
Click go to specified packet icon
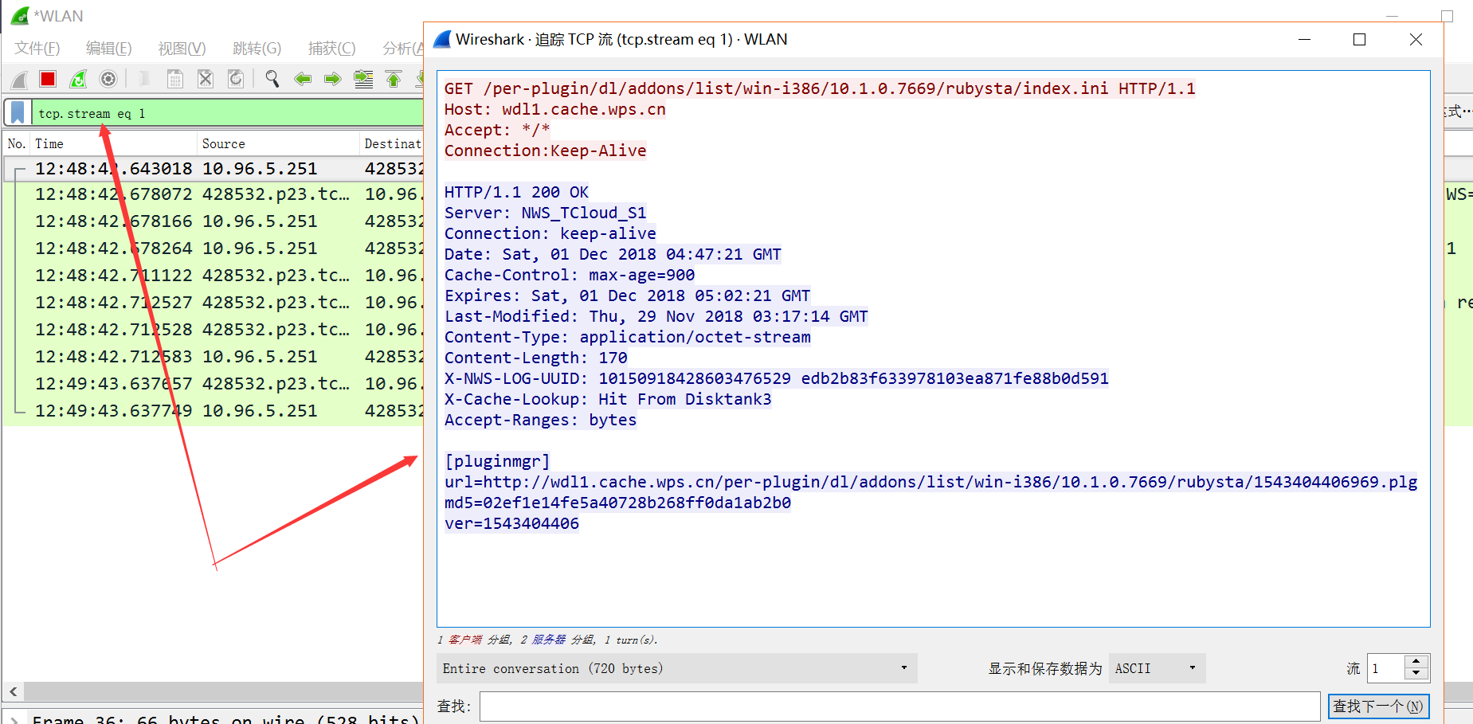(363, 79)
